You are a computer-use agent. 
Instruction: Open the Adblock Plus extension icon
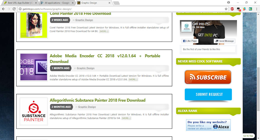click(x=232, y=9)
